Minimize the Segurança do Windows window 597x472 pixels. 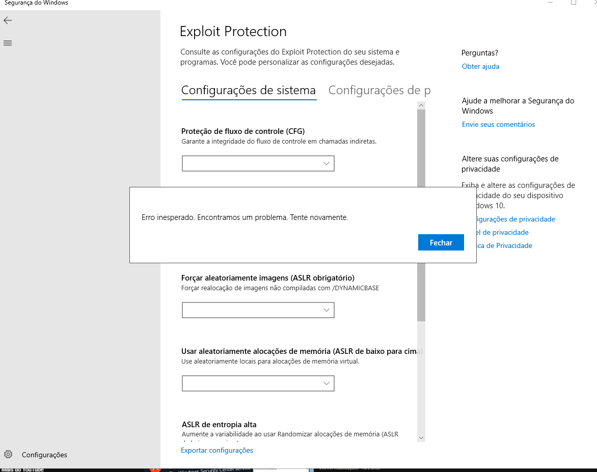tap(550, 3)
